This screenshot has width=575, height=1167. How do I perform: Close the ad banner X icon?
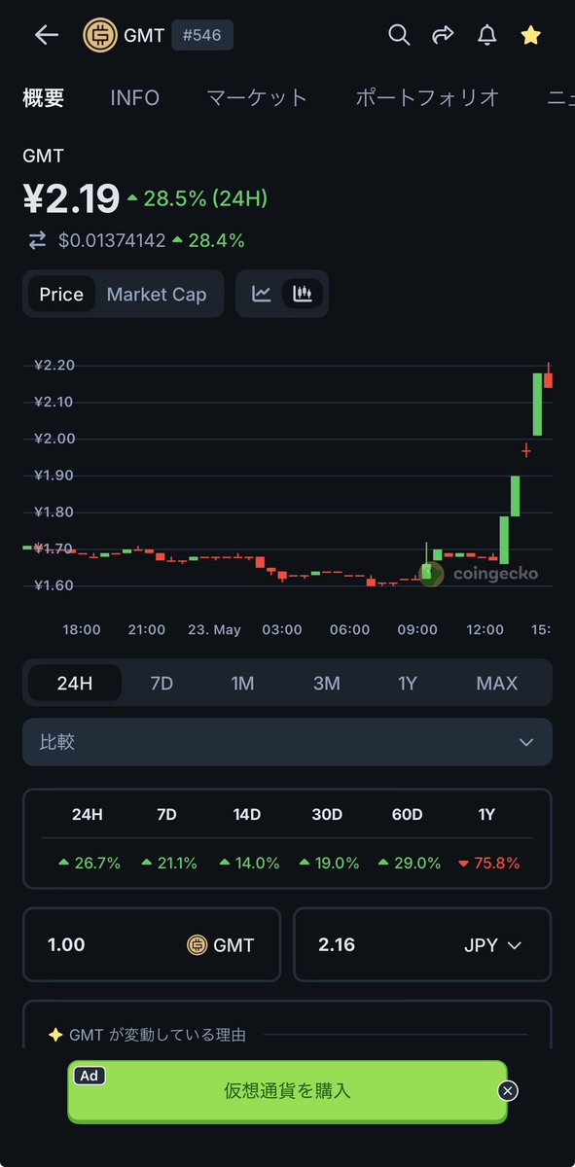[507, 1090]
